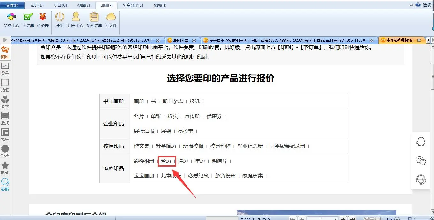Screen dimensions: 434x220
Task: Click the 登出 logout power icon
Action: 60,20
